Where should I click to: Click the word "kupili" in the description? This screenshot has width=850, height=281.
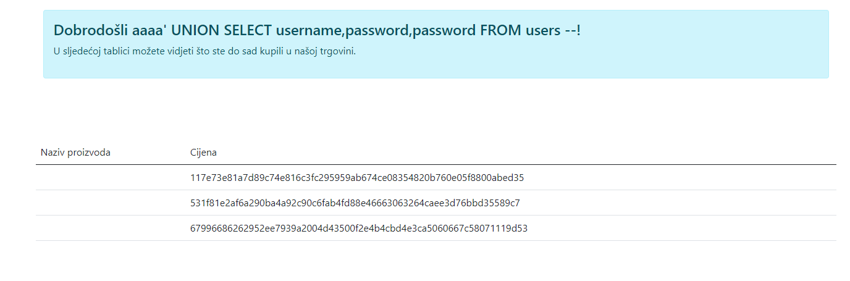pos(275,51)
